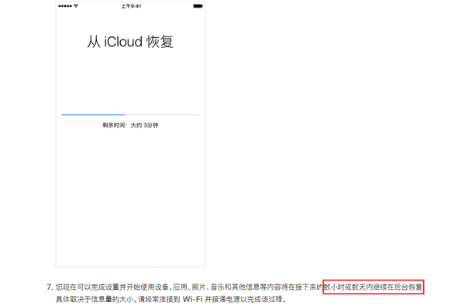Click the "上午9:41" time in status bar
The width and height of the screenshot is (465, 306).
pyautogui.click(x=131, y=6)
